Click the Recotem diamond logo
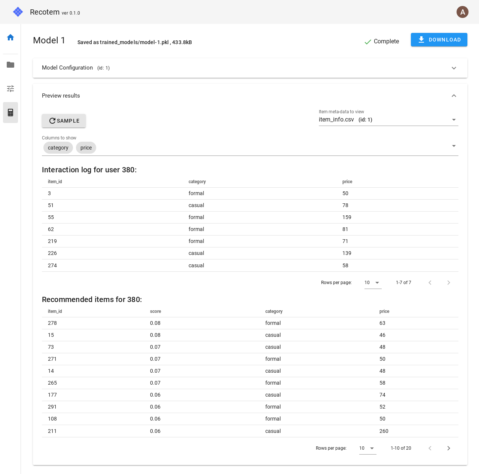 click(18, 12)
